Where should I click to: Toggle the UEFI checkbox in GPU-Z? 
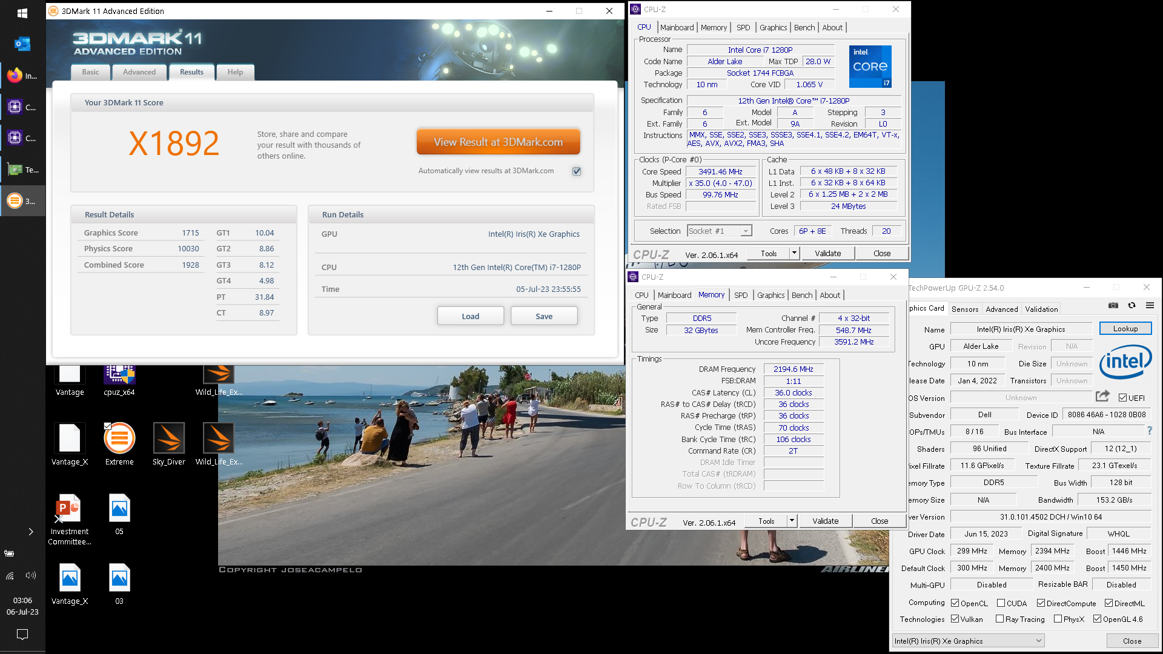[1123, 398]
